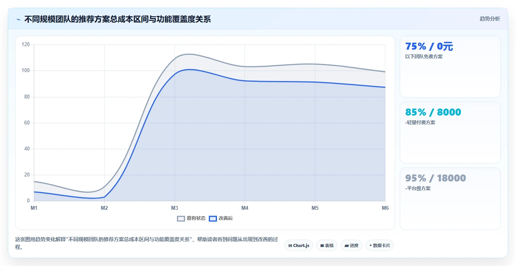The image size is (516, 266).
Task: Click the blue 改善后 legend swatch
Action: point(213,218)
